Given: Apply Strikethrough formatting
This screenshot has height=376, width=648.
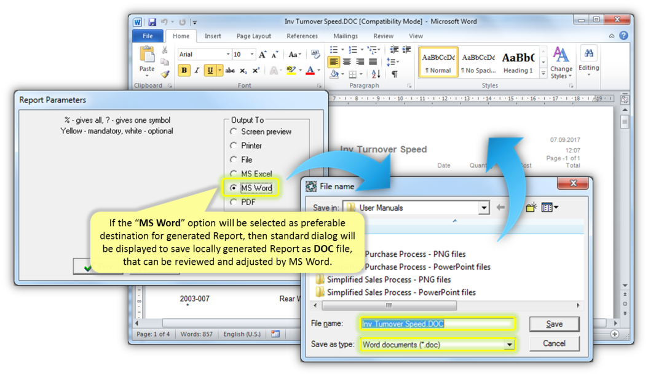Looking at the screenshot, I should tap(230, 70).
